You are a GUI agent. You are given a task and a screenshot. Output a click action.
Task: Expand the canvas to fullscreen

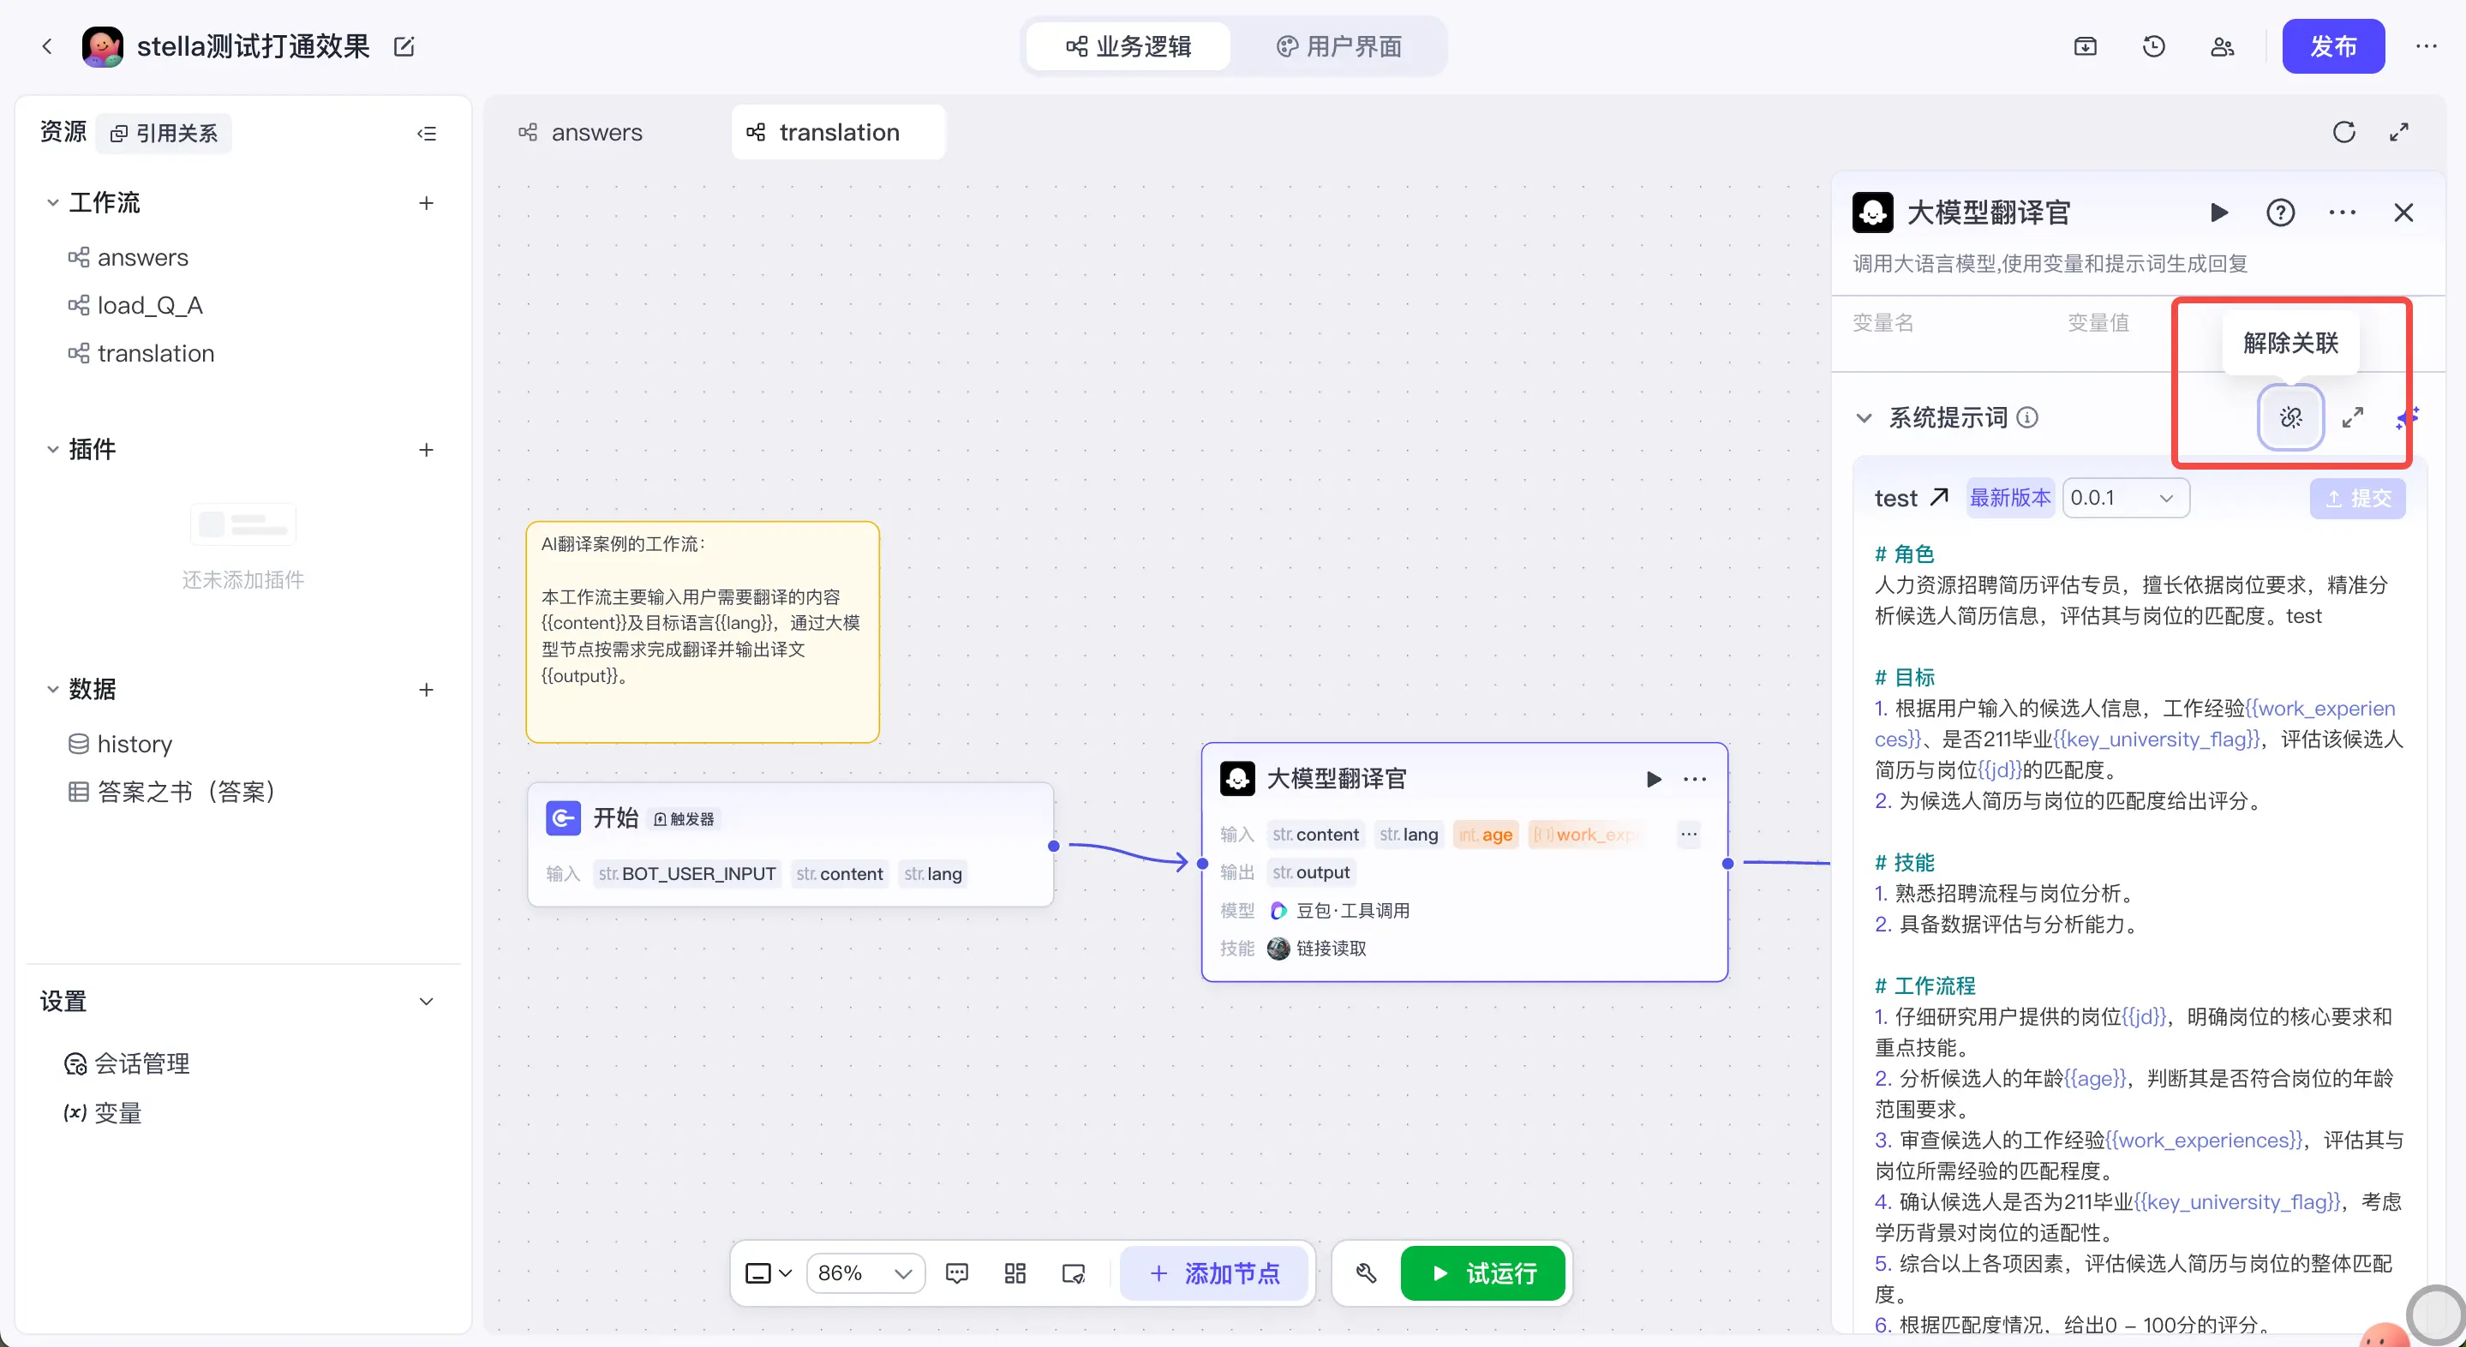(2399, 132)
